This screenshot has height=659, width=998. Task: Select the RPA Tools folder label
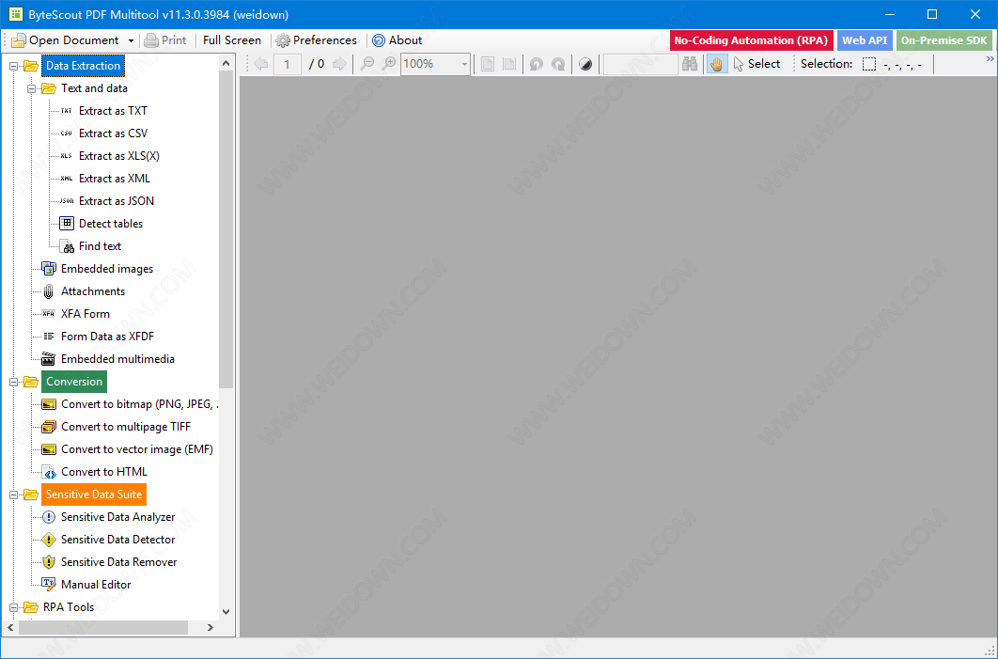(68, 607)
